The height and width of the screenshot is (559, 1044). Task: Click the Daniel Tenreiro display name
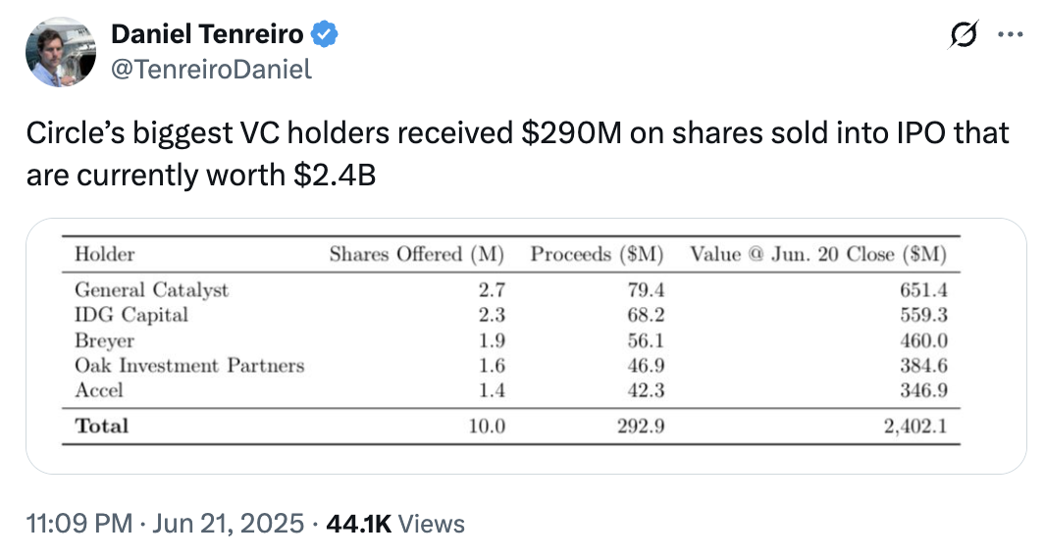pos(207,34)
